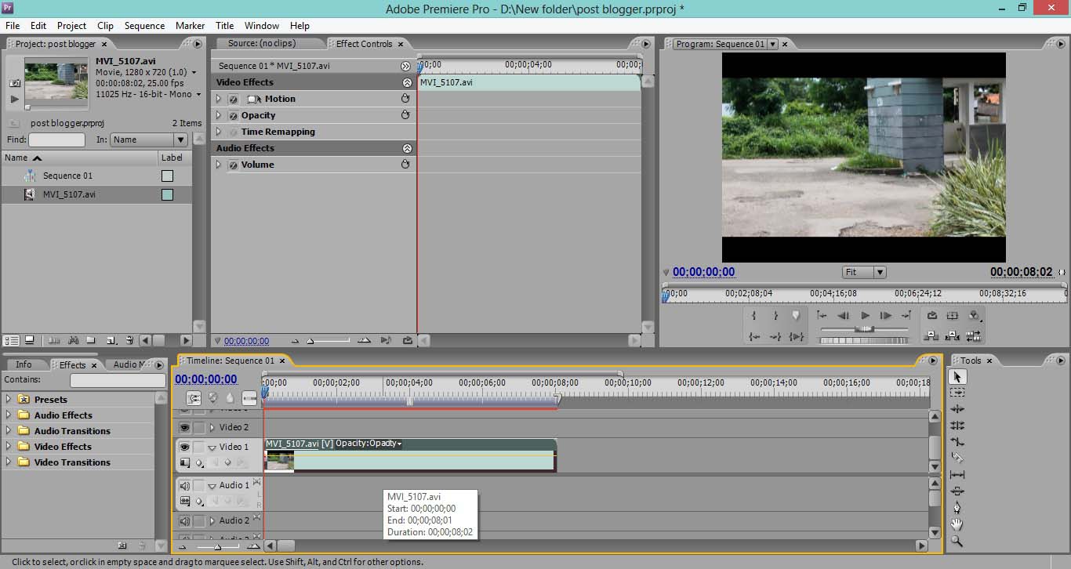Image resolution: width=1071 pixels, height=569 pixels.
Task: Select the Track Select tool
Action: pyautogui.click(x=957, y=392)
